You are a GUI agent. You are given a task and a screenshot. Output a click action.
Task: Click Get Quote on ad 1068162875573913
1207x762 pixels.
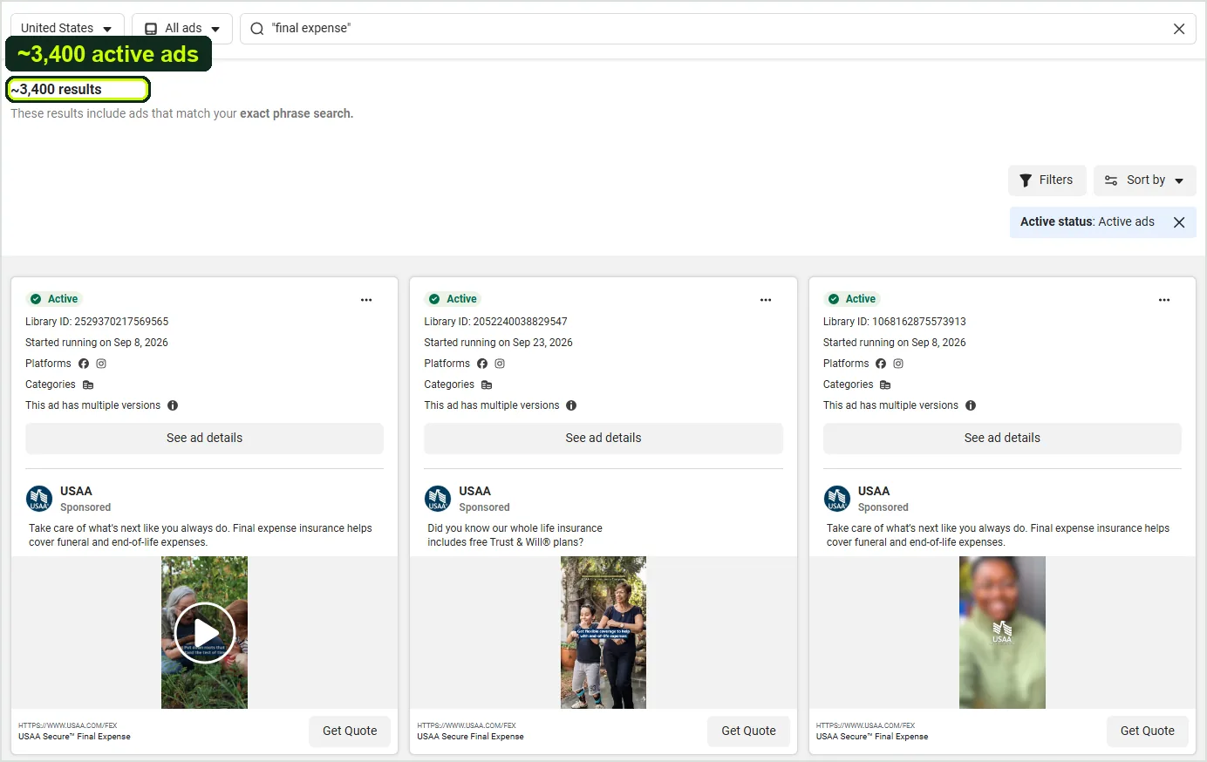tap(1148, 731)
